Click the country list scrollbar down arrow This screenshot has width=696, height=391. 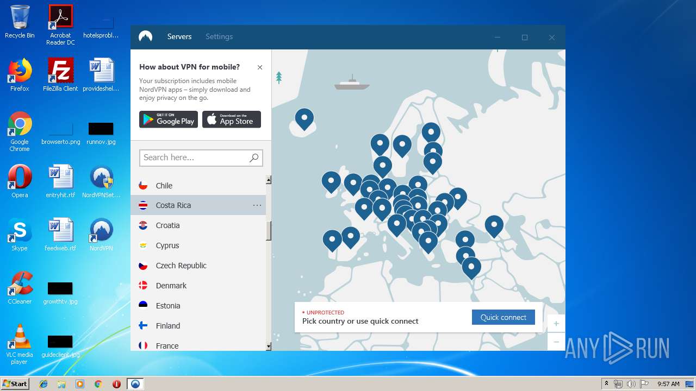click(269, 346)
